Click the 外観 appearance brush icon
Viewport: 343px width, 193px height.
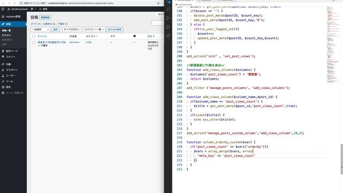click(x=3, y=64)
